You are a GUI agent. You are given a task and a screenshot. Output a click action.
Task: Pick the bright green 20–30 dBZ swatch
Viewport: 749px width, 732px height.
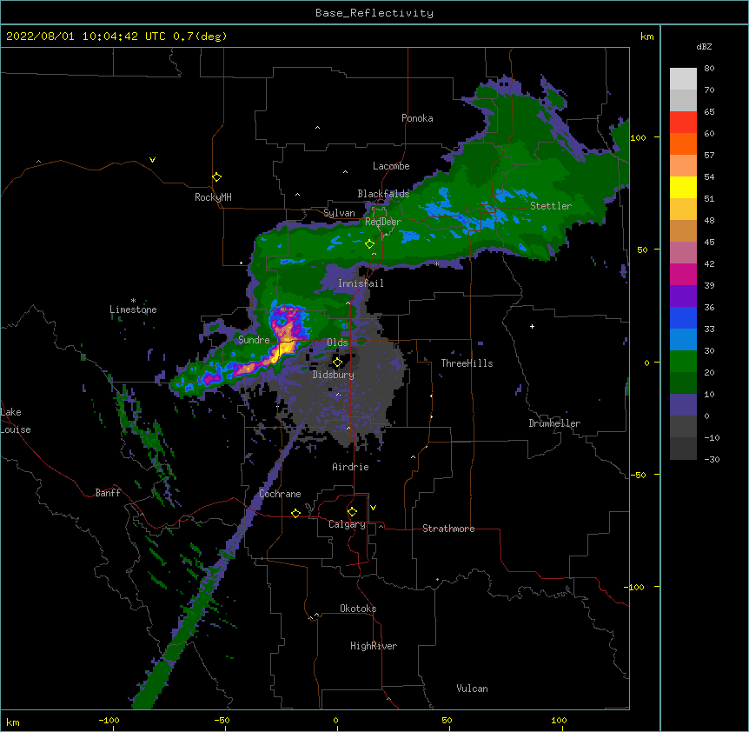[x=683, y=362]
